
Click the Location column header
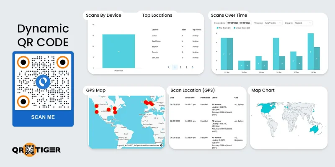point(155,30)
